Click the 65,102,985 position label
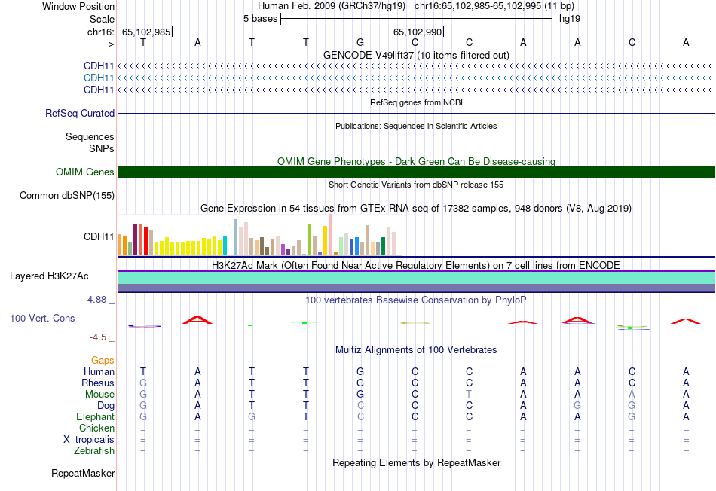 [x=146, y=32]
